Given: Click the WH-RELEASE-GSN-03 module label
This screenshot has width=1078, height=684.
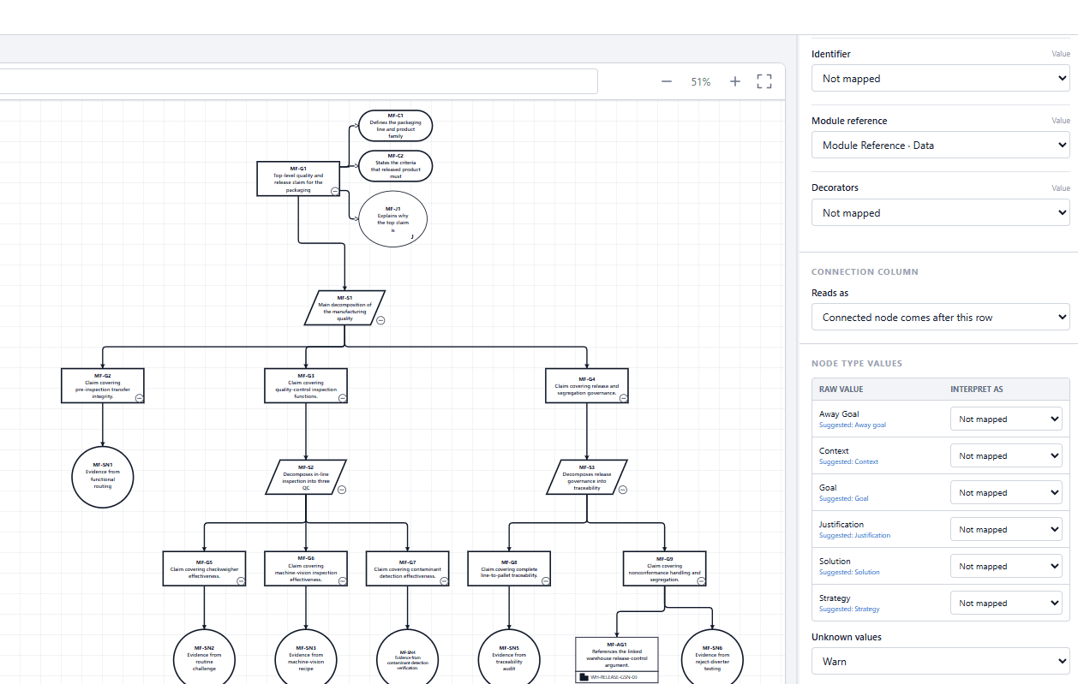Looking at the screenshot, I should 614,677.
